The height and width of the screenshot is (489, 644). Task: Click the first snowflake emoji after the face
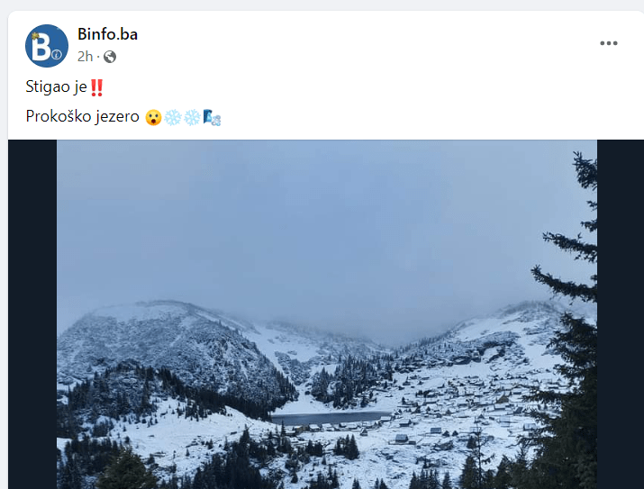tap(173, 117)
